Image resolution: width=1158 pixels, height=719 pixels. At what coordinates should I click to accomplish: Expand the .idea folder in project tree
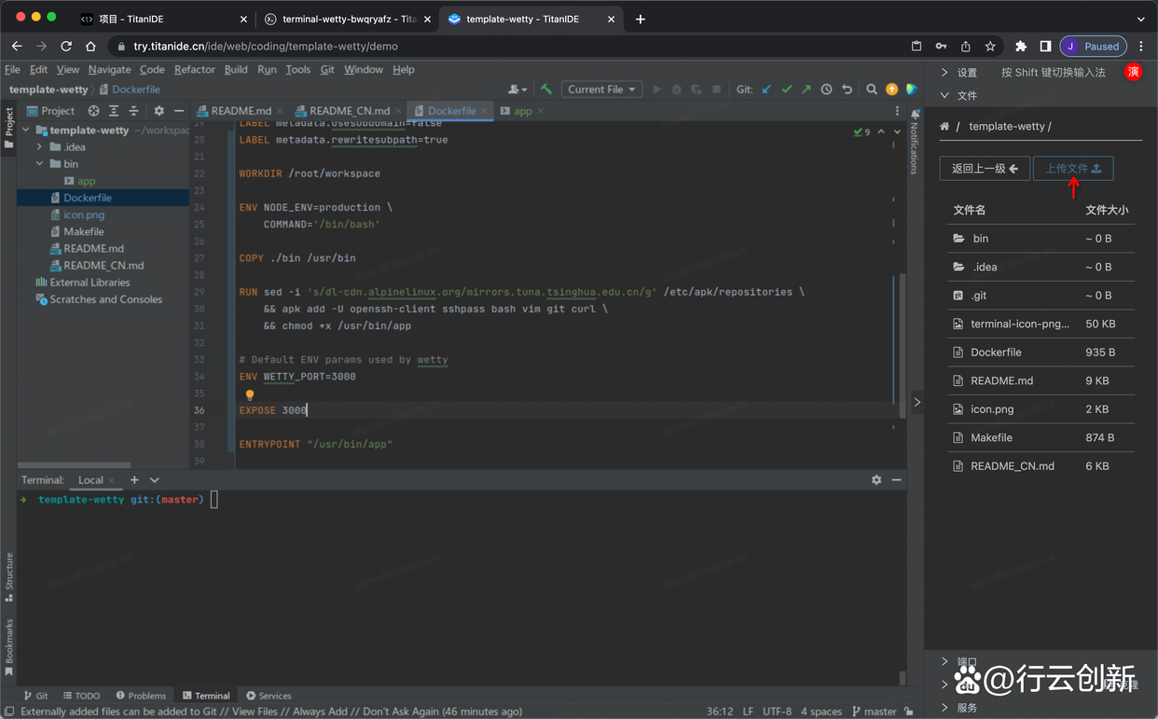click(39, 147)
